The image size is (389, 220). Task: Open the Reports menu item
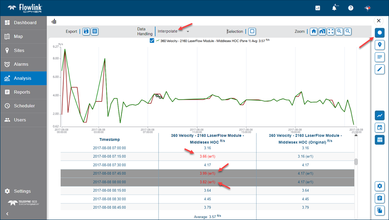point(22,92)
